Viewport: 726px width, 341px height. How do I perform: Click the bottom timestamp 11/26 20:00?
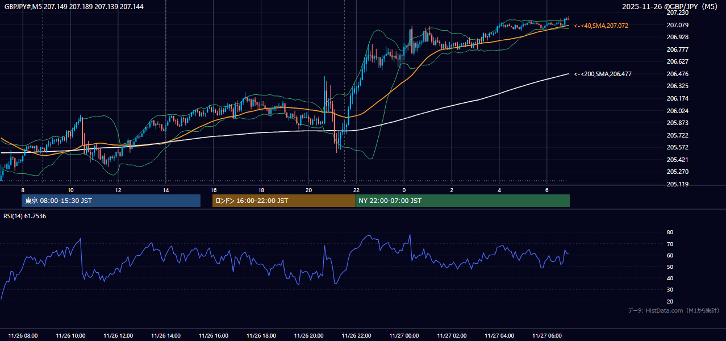point(309,336)
